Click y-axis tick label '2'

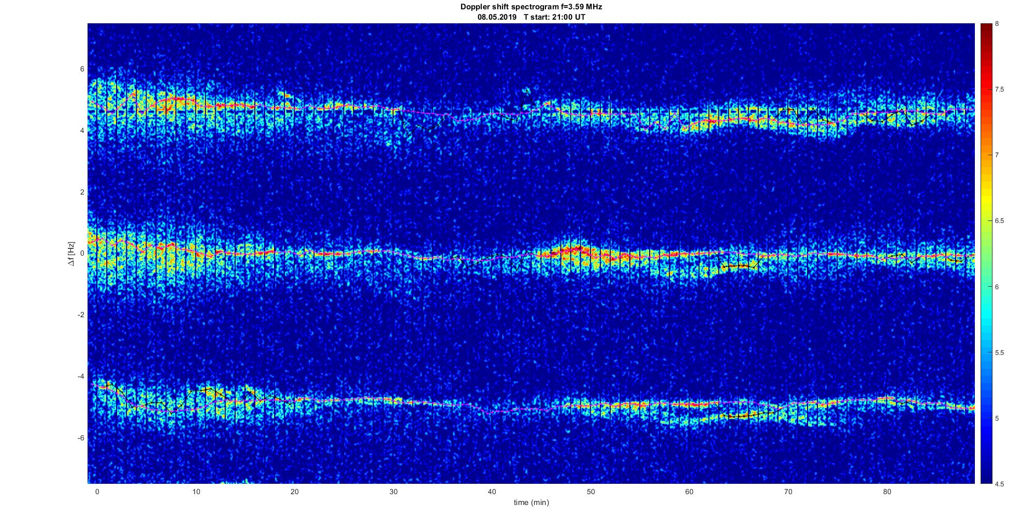[x=82, y=192]
